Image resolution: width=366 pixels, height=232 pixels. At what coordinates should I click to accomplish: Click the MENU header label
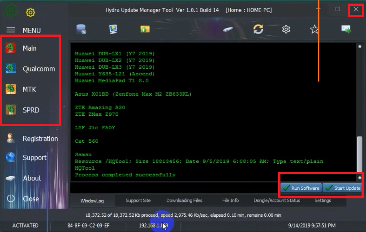coord(32,31)
